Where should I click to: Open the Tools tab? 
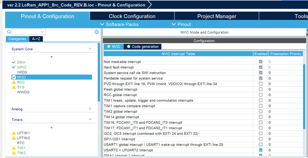coord(284,16)
